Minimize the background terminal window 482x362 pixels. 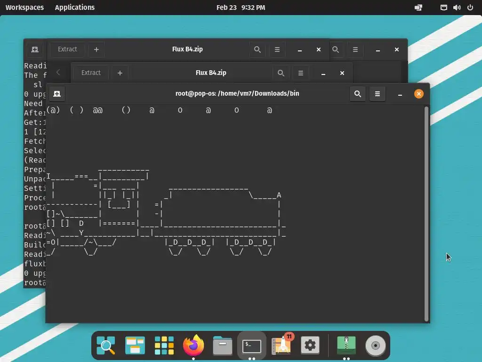pyautogui.click(x=378, y=49)
